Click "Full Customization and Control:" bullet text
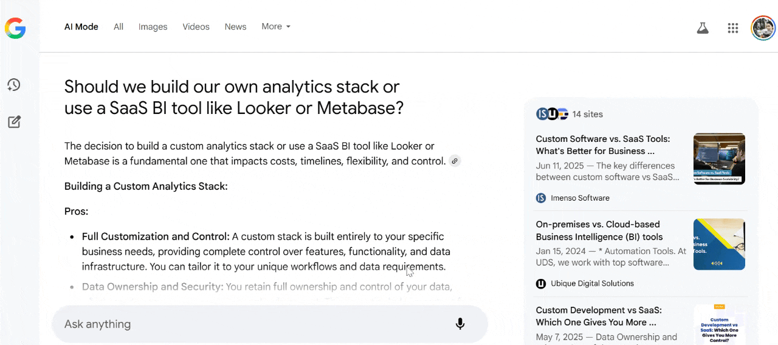The width and height of the screenshot is (778, 345). click(x=156, y=236)
